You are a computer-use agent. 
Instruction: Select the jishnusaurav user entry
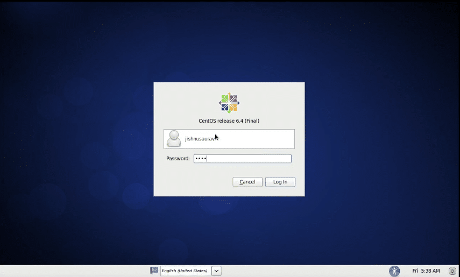tap(229, 139)
